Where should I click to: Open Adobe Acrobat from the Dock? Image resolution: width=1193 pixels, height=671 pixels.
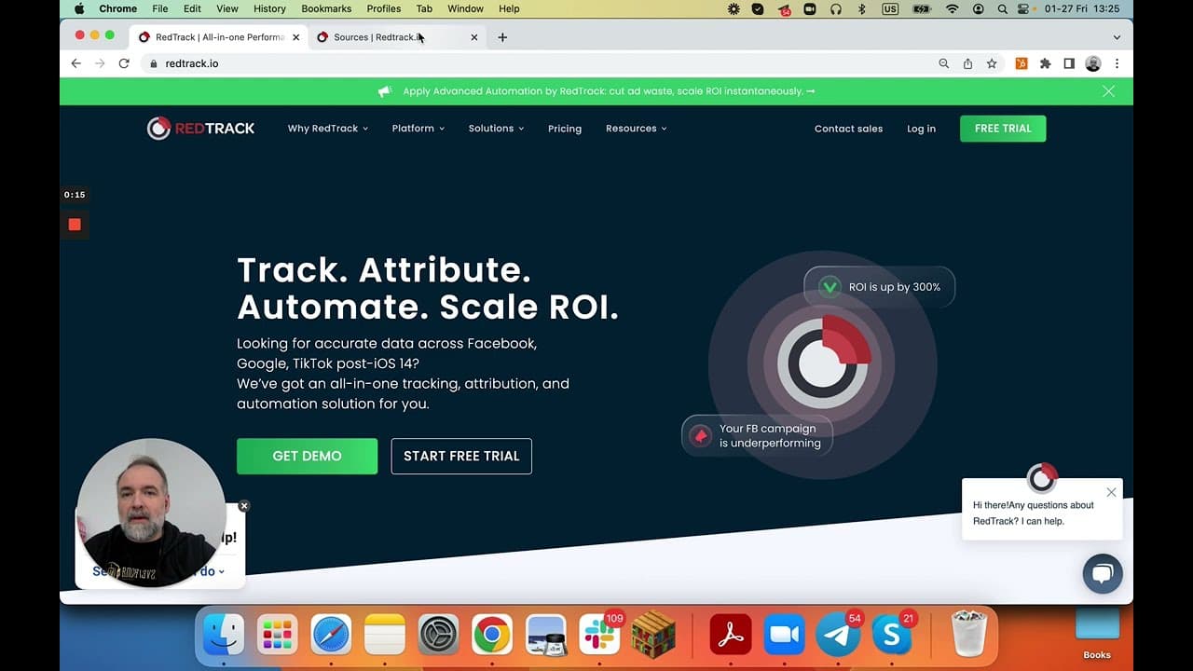pos(731,635)
